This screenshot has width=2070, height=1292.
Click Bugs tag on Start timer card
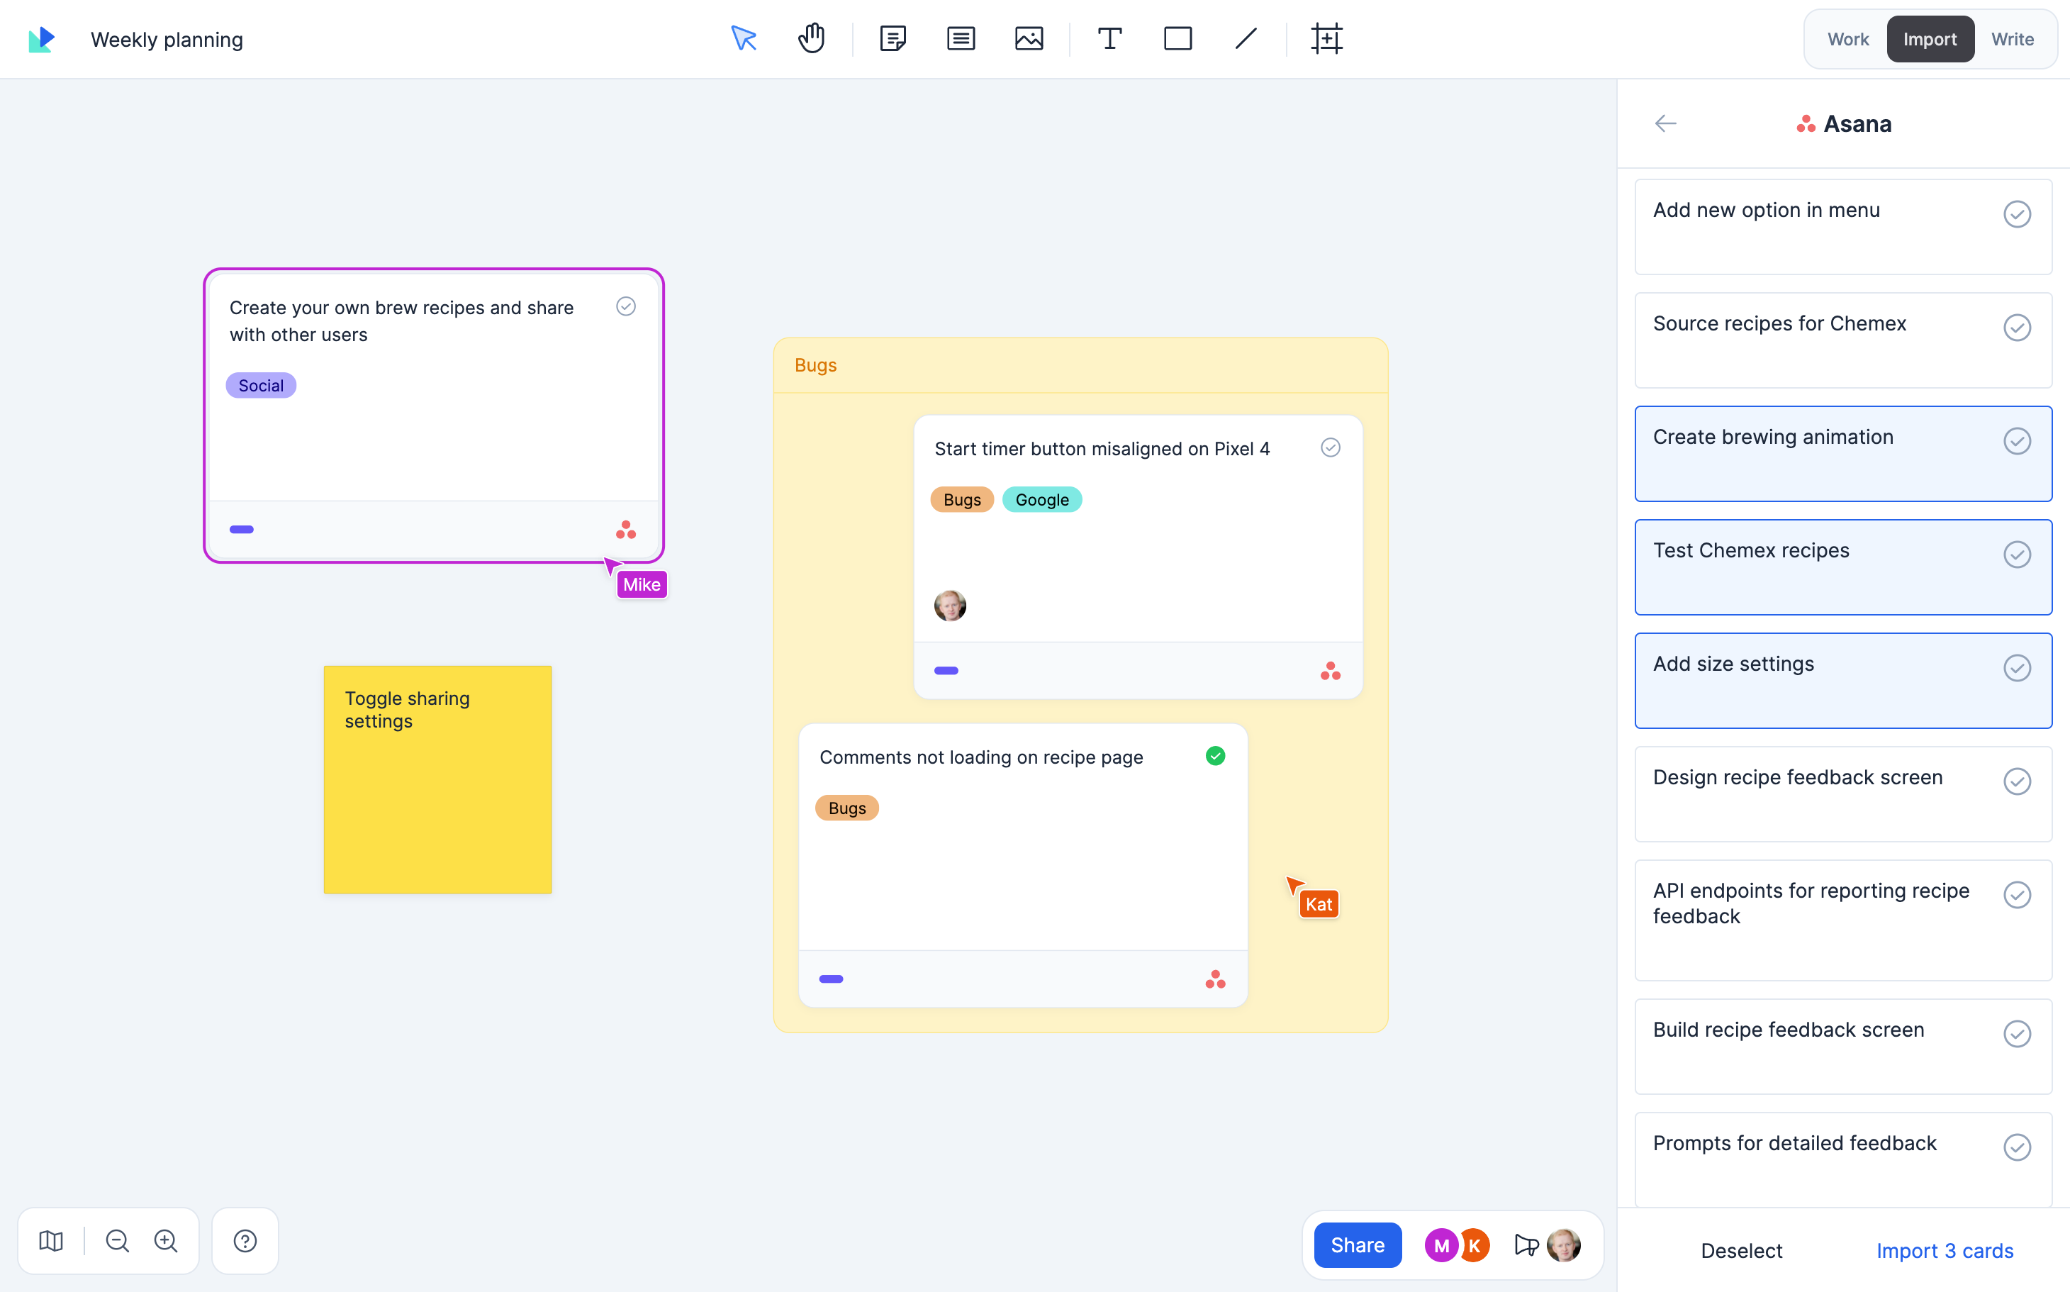(962, 500)
